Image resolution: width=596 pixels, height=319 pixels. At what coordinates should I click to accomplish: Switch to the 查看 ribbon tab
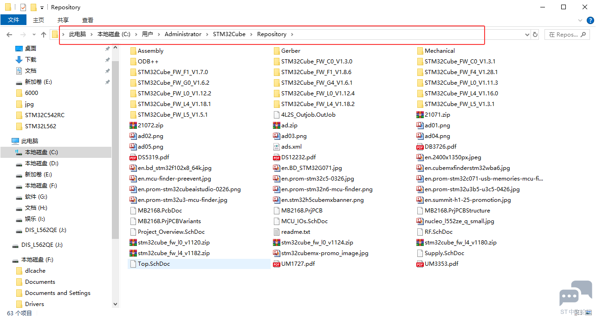[88, 20]
